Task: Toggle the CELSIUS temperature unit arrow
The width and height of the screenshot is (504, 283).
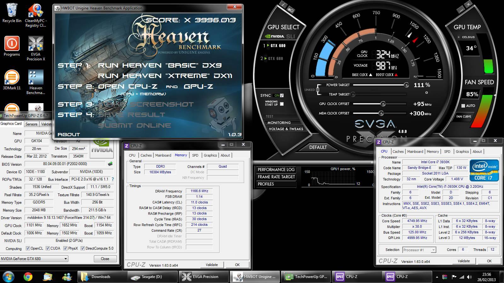Action: coord(459,37)
